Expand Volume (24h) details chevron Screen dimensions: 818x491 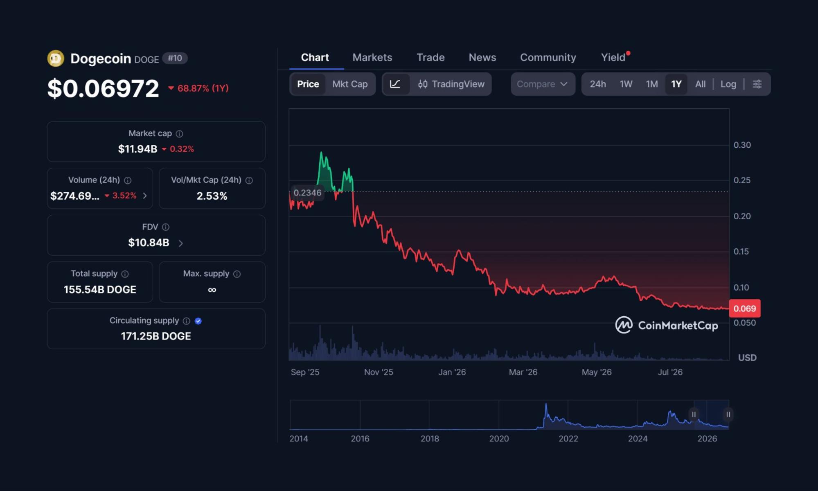(145, 196)
